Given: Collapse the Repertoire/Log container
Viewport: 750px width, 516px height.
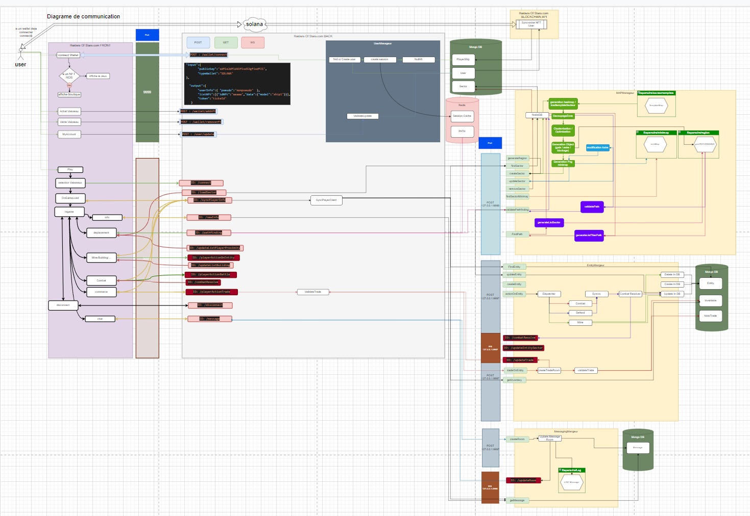Looking at the screenshot, I should [x=560, y=470].
